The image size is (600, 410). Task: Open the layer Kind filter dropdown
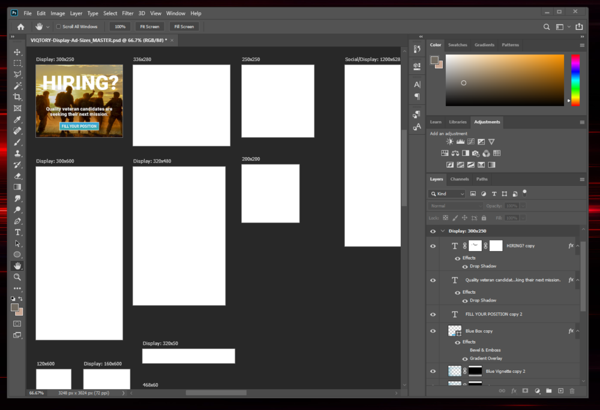[447, 194]
